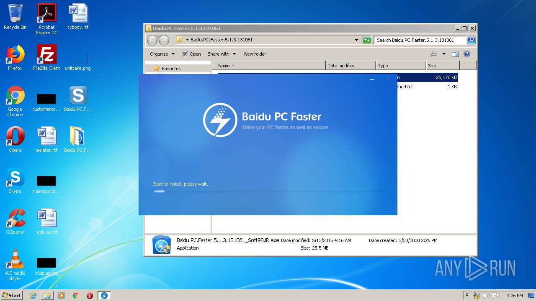Click the search magnifier in Explorer
The height and width of the screenshot is (301, 536).
point(471,40)
